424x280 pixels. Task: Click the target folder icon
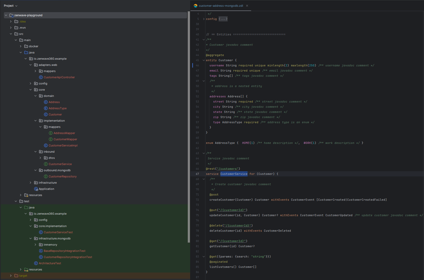pyautogui.click(x=16, y=276)
